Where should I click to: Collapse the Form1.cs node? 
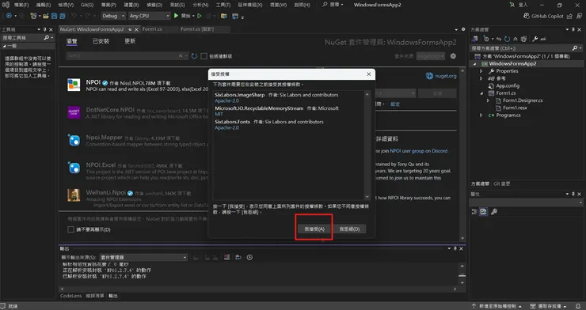(x=481, y=93)
